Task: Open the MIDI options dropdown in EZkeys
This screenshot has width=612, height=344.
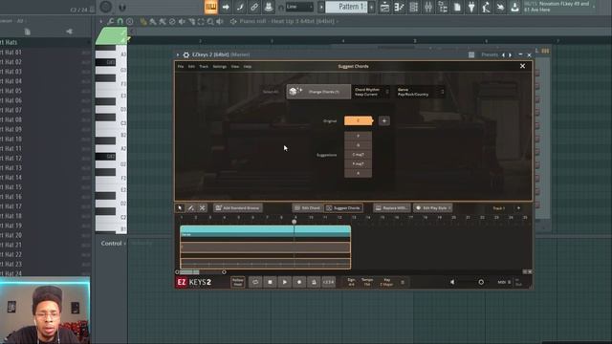Action: (x=504, y=282)
